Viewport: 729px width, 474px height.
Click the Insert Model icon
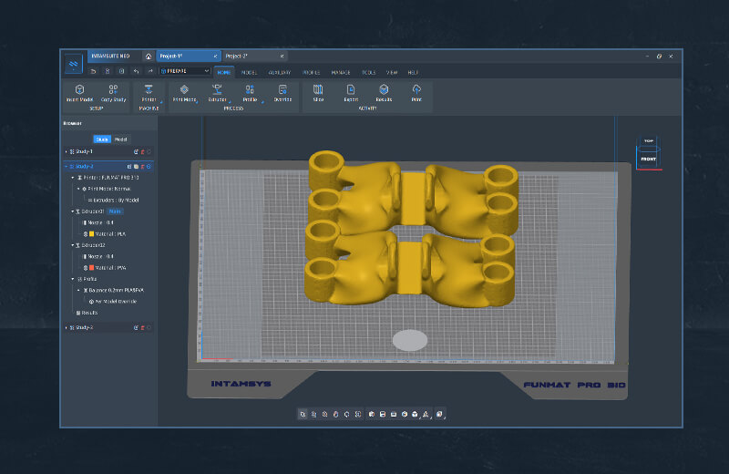pyautogui.click(x=79, y=90)
